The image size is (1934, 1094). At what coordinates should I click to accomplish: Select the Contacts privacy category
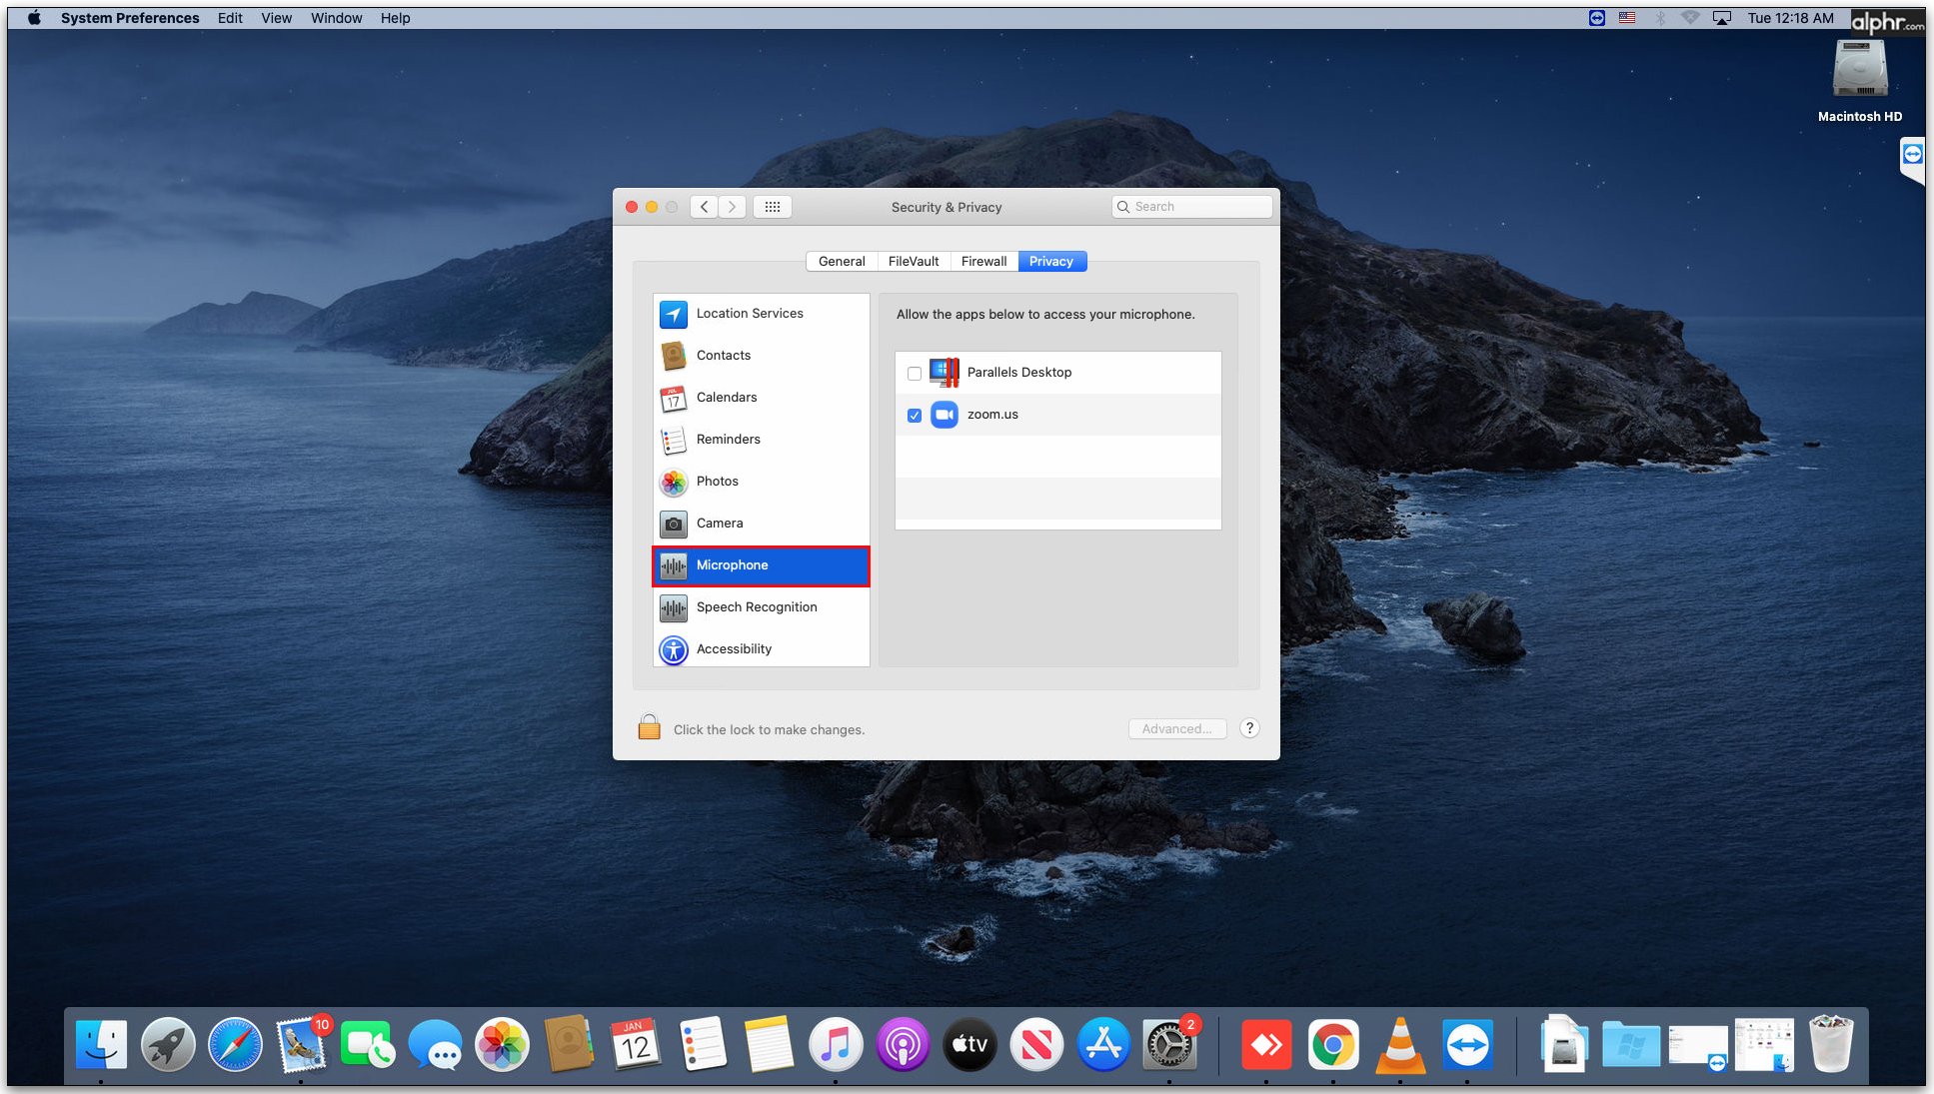click(723, 356)
